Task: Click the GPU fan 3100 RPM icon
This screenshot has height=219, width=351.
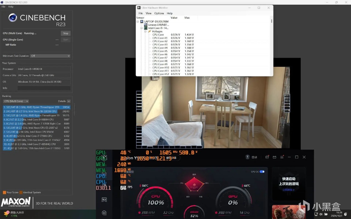Action: (x=216, y=213)
